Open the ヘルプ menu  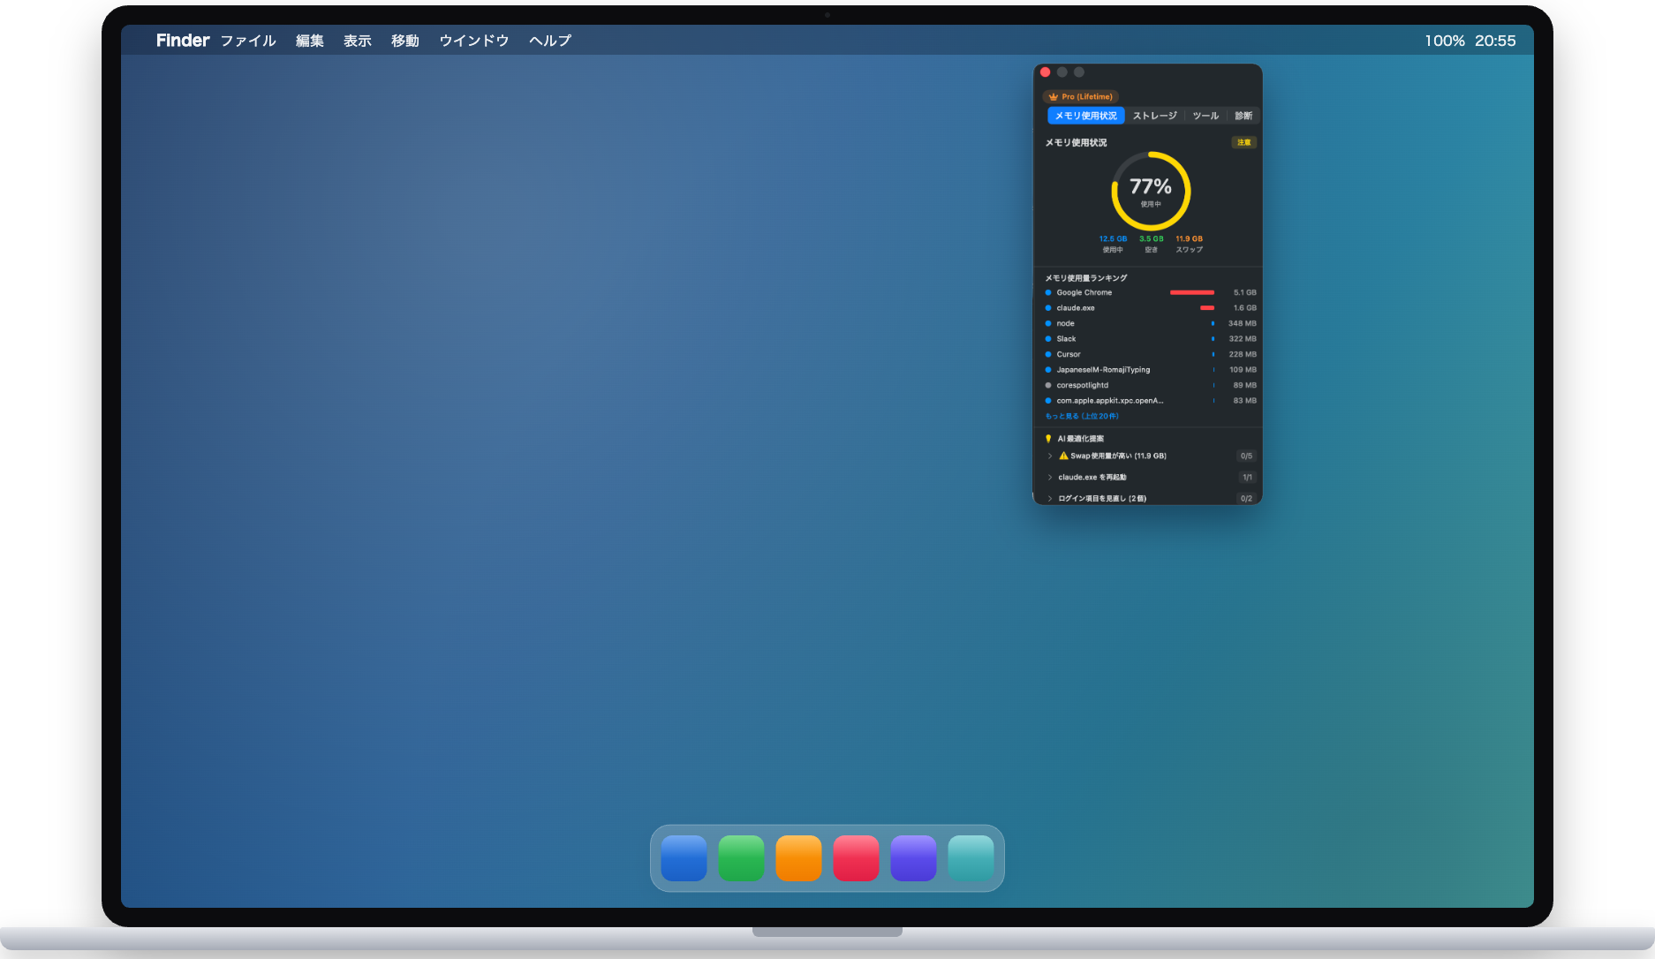pyautogui.click(x=550, y=41)
